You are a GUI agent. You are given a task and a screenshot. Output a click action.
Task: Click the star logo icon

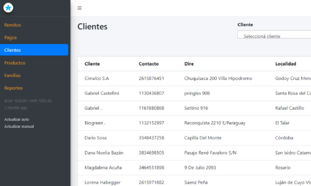click(x=8, y=8)
